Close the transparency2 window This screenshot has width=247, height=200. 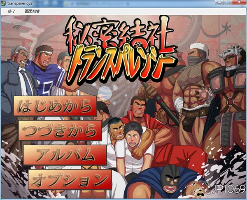[239, 2]
